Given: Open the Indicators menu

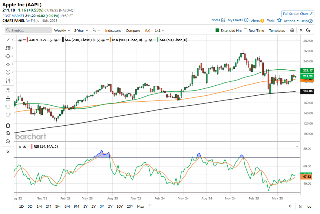Looking at the screenshot, I should [113, 30].
